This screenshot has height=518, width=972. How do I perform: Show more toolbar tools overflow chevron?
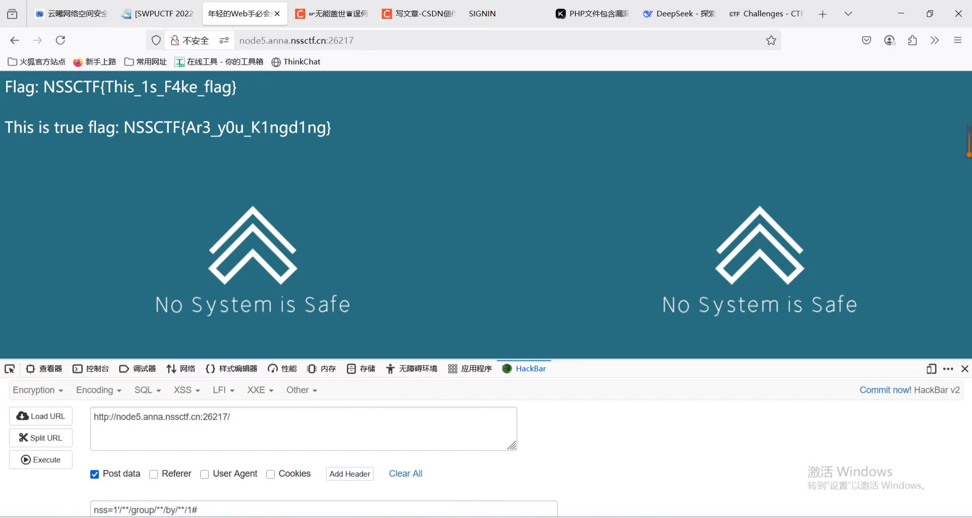[x=934, y=40]
